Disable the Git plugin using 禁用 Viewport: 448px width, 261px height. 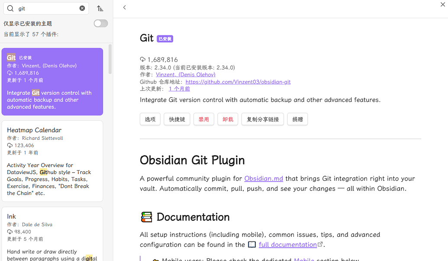(x=203, y=119)
